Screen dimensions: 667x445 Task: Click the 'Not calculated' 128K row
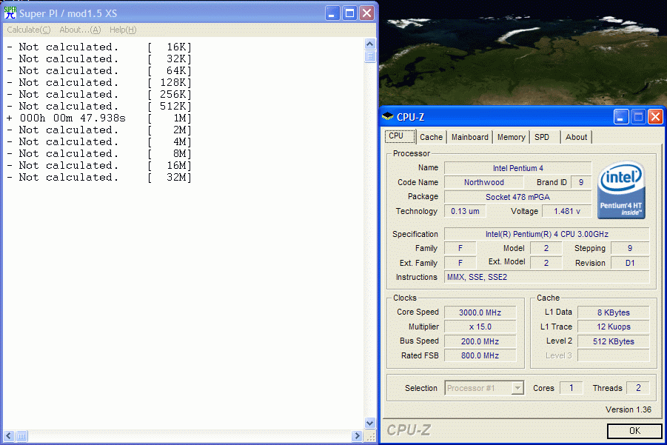98,82
